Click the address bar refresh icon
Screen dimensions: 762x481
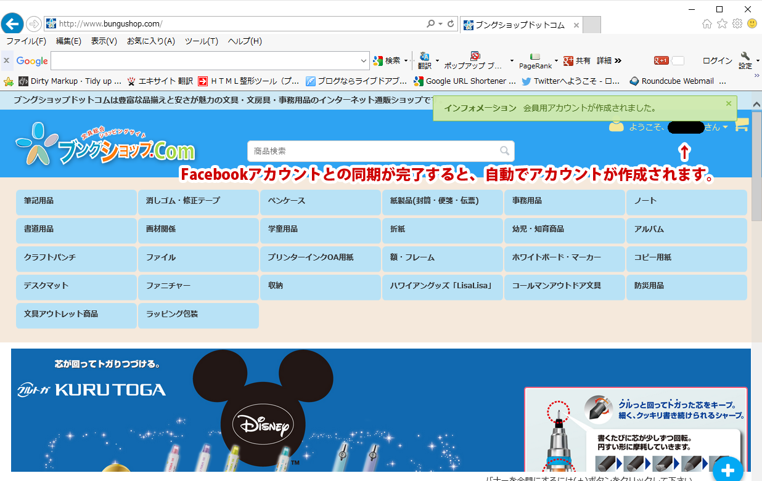tap(451, 24)
